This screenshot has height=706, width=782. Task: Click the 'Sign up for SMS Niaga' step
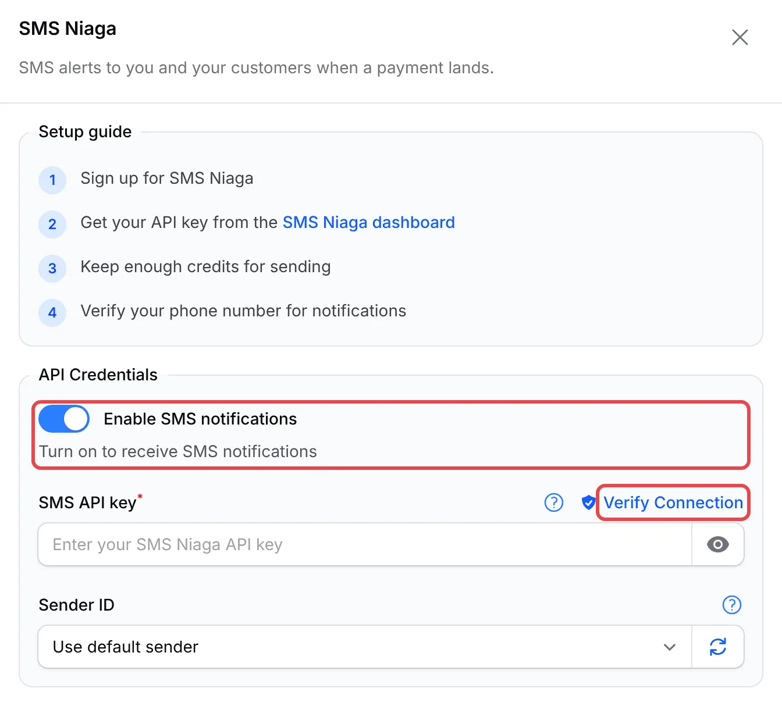(167, 178)
